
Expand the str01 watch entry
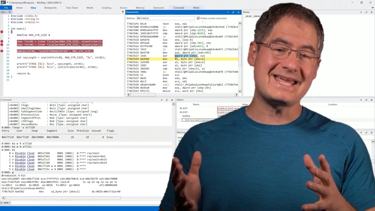point(181,108)
